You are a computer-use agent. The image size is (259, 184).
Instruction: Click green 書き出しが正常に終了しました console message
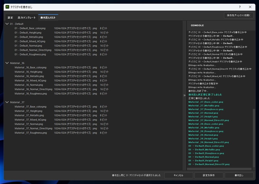(205, 94)
